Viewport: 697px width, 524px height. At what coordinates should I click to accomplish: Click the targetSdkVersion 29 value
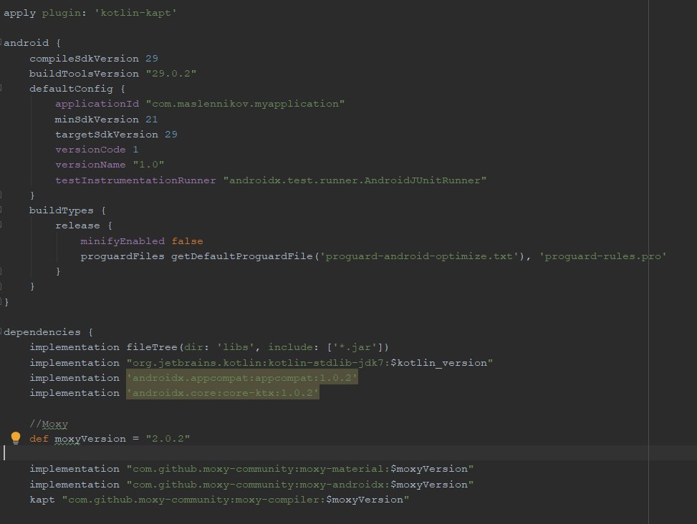[171, 135]
